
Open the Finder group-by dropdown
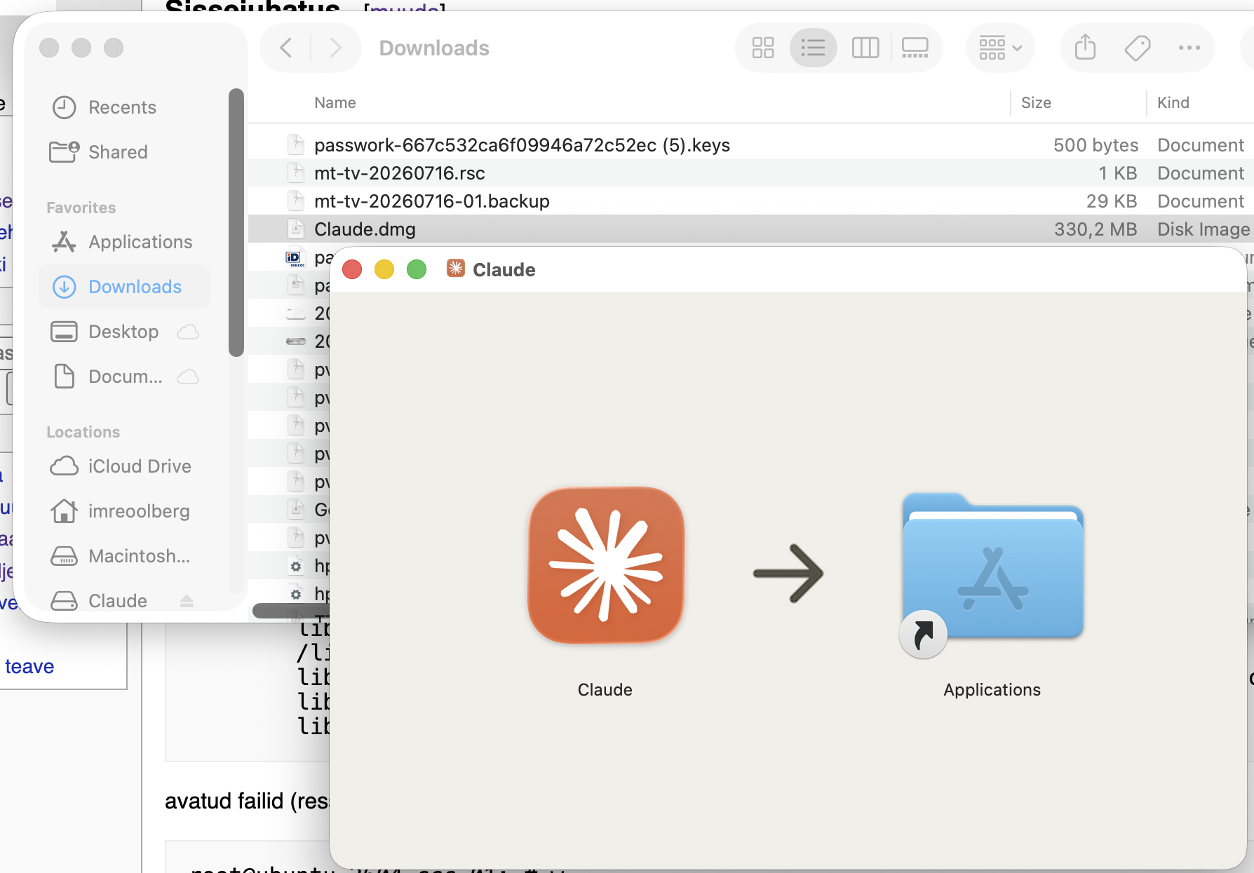(x=1000, y=48)
